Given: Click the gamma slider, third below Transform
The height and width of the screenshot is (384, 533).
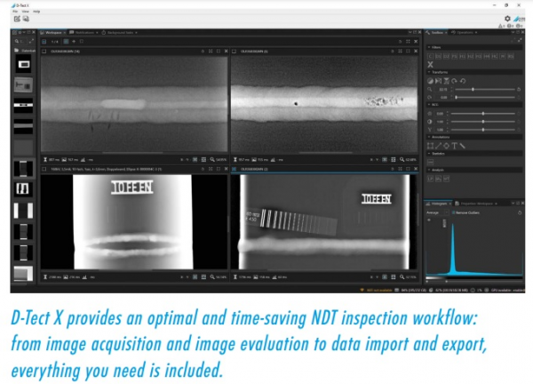Looking at the screenshot, I should [x=482, y=130].
